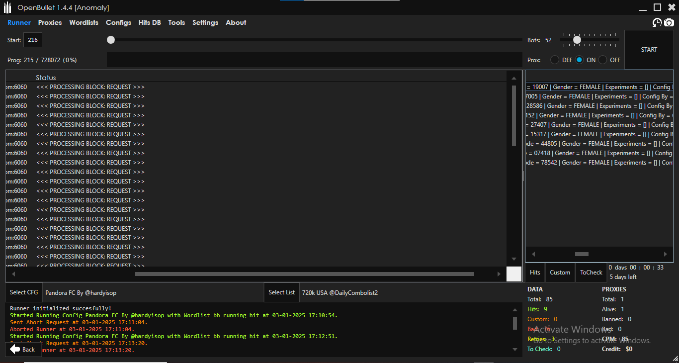
Task: Click the status list horizontal scroll-left arrow
Action: (13, 274)
